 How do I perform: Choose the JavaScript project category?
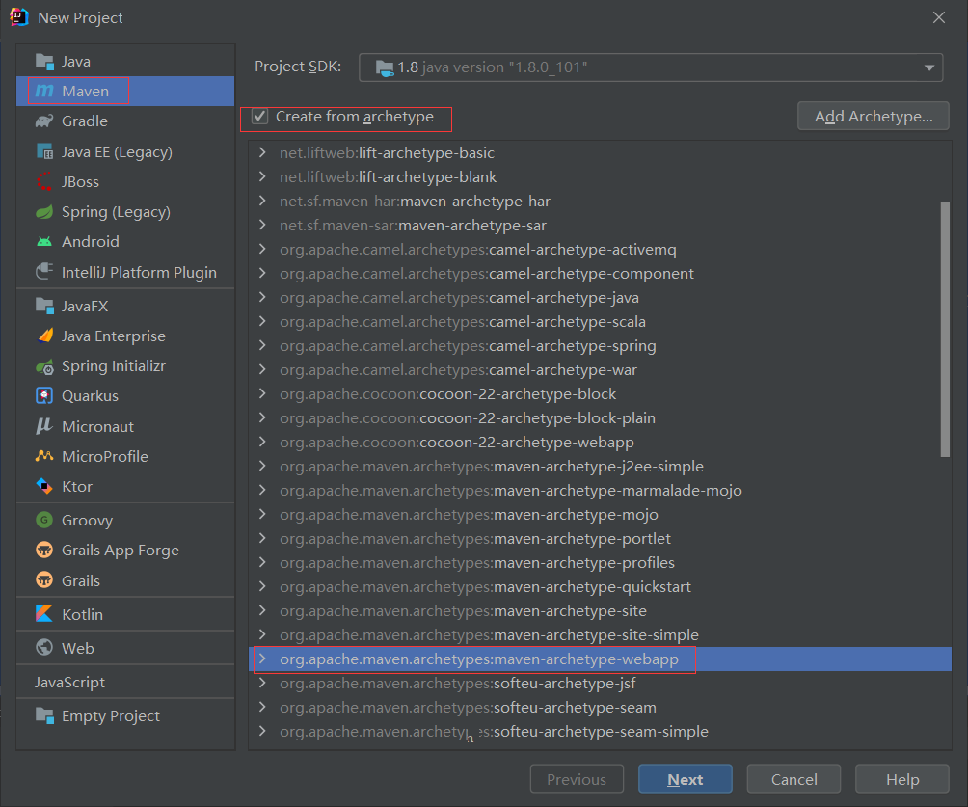pyautogui.click(x=125, y=682)
